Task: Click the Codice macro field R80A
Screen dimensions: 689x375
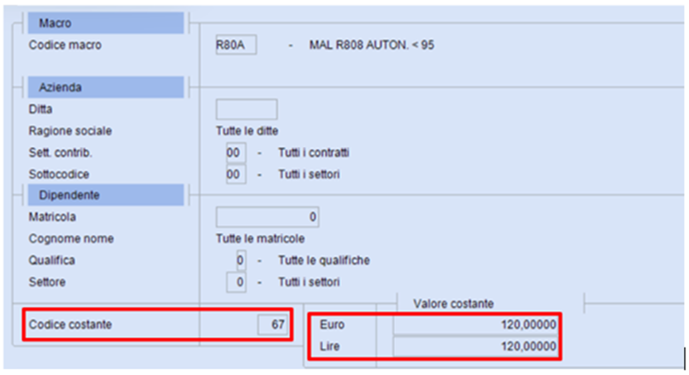Action: coord(236,45)
